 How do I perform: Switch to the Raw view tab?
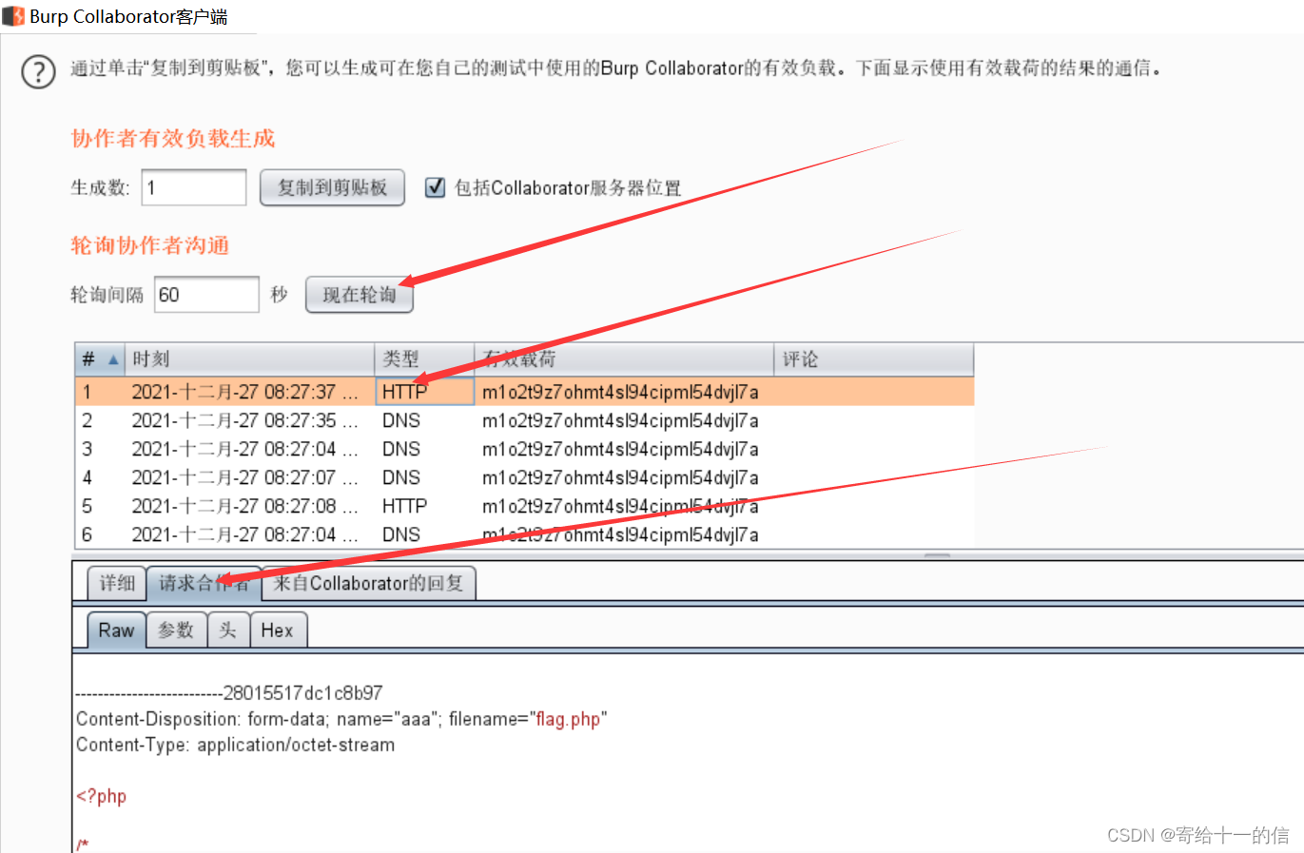pos(116,630)
